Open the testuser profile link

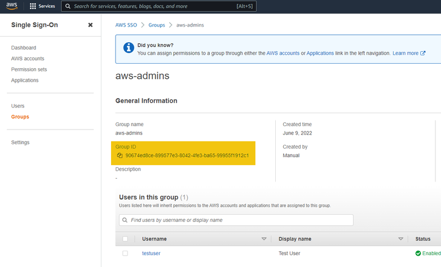tap(151, 253)
